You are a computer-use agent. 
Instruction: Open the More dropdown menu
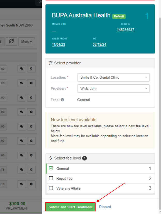coord(26,42)
